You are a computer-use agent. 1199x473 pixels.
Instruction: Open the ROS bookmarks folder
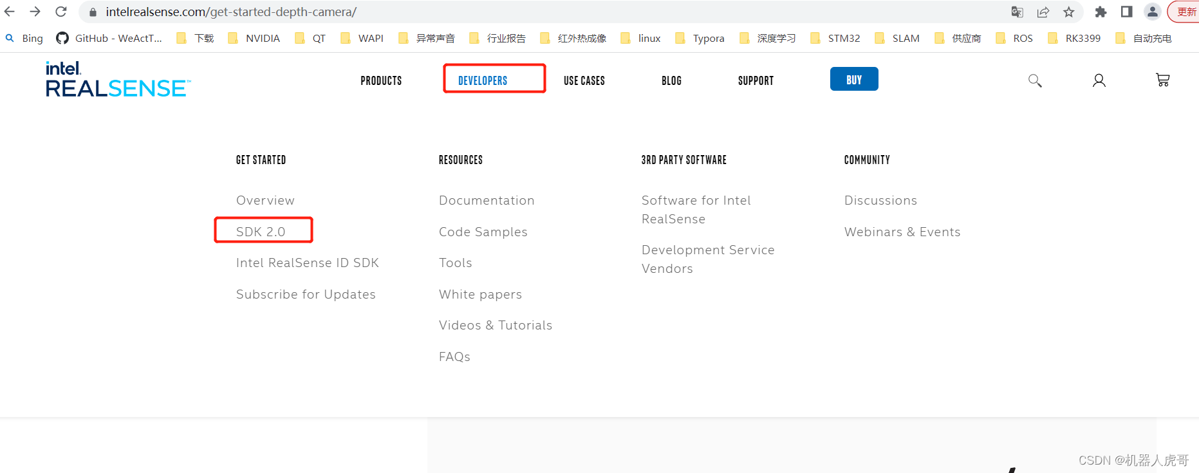pyautogui.click(x=1014, y=38)
